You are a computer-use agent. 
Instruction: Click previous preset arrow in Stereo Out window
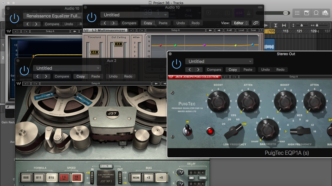click(190, 69)
